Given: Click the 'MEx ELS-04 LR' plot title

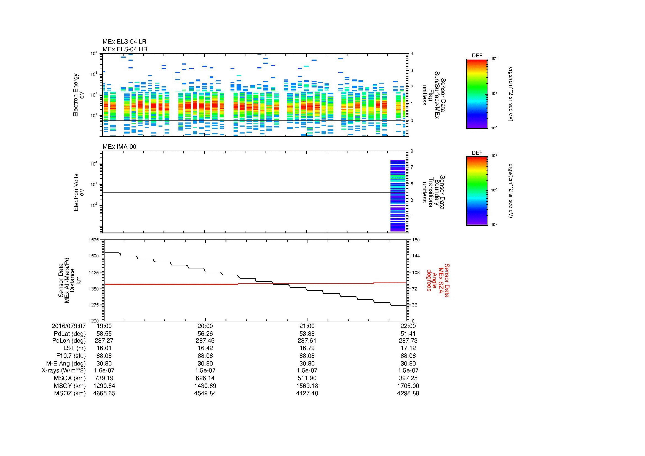Looking at the screenshot, I should coord(124,42).
